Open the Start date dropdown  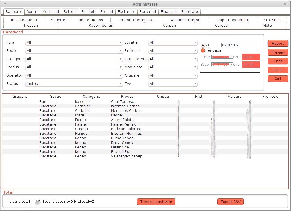click(222, 57)
